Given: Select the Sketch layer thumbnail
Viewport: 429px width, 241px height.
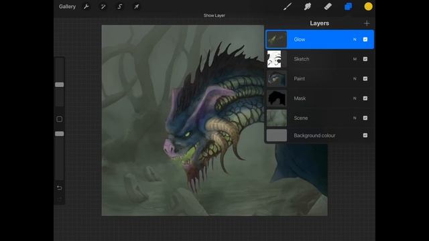Looking at the screenshot, I should click(x=277, y=59).
